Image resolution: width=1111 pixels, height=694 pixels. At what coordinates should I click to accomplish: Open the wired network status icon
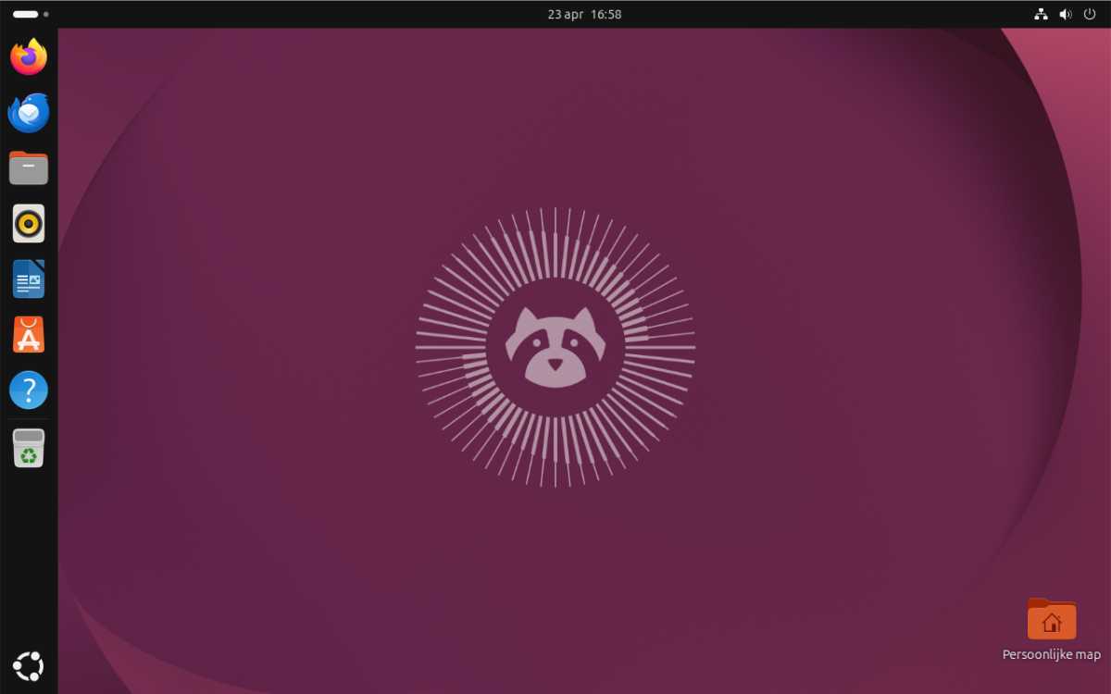(x=1040, y=14)
